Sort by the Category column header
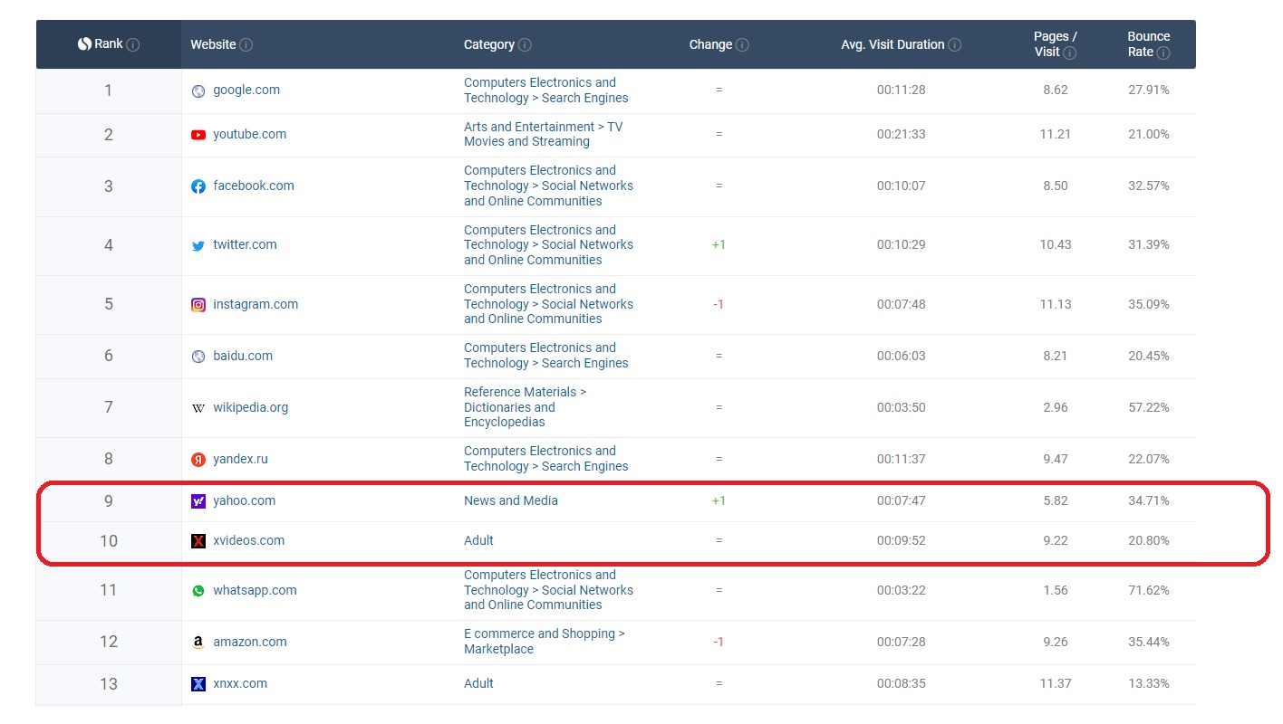Viewport: 1283px width, 724px height. 489,45
